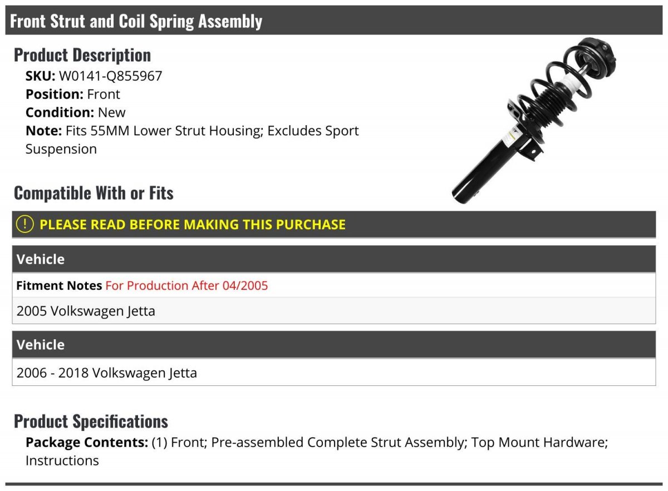Viewport: 668px width, 491px height.
Task: Click the Please Read Before Making This Purchase banner
Action: point(334,225)
